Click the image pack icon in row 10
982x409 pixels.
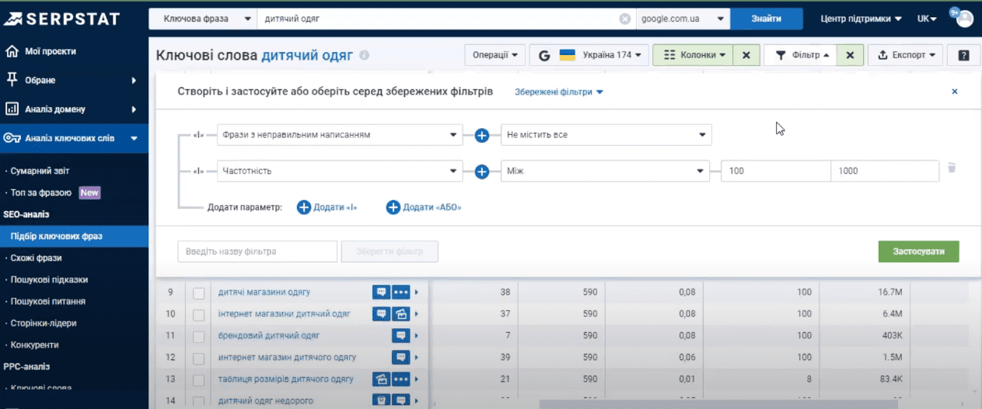tap(400, 314)
